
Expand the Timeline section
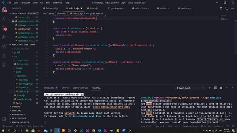click(x=16, y=111)
